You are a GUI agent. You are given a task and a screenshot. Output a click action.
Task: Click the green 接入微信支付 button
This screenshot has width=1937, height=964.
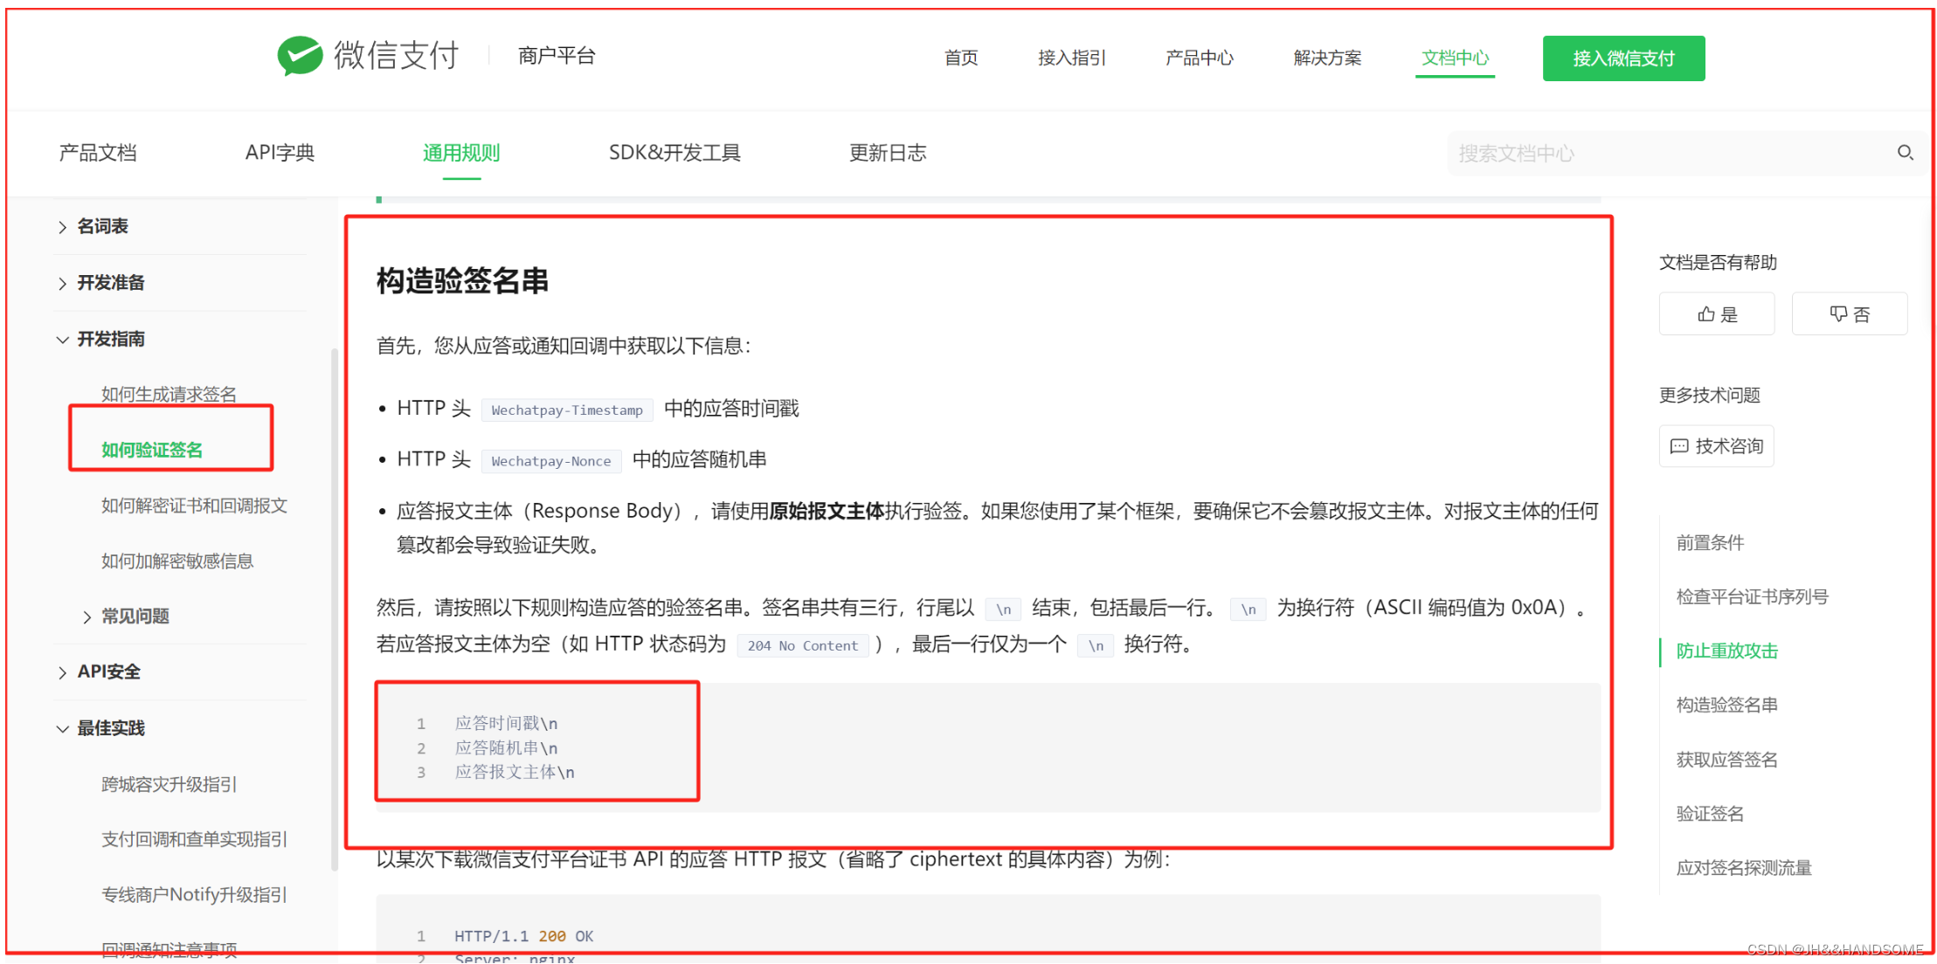pos(1622,59)
